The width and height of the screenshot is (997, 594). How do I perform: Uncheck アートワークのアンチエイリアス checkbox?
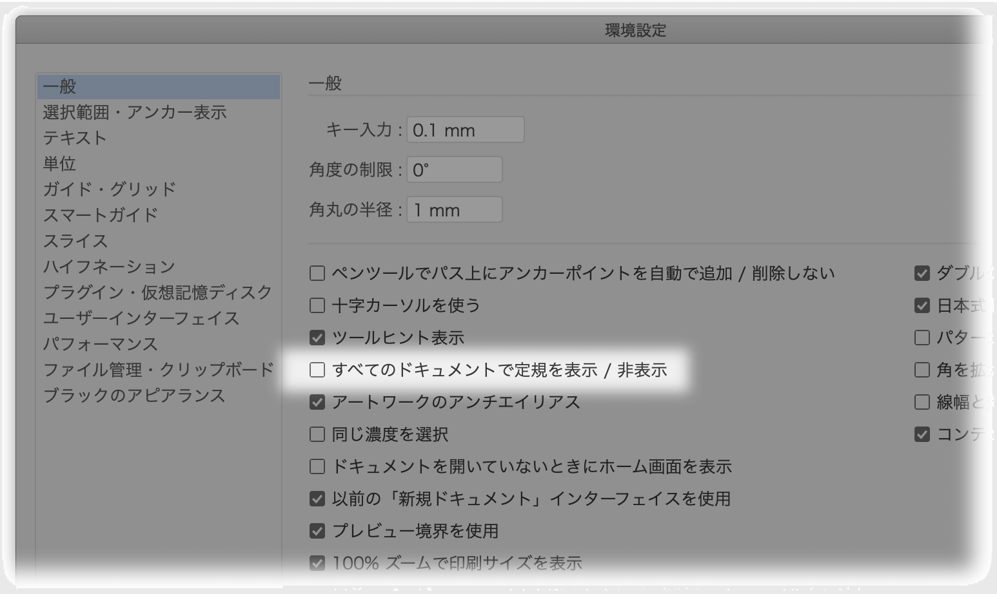[317, 402]
